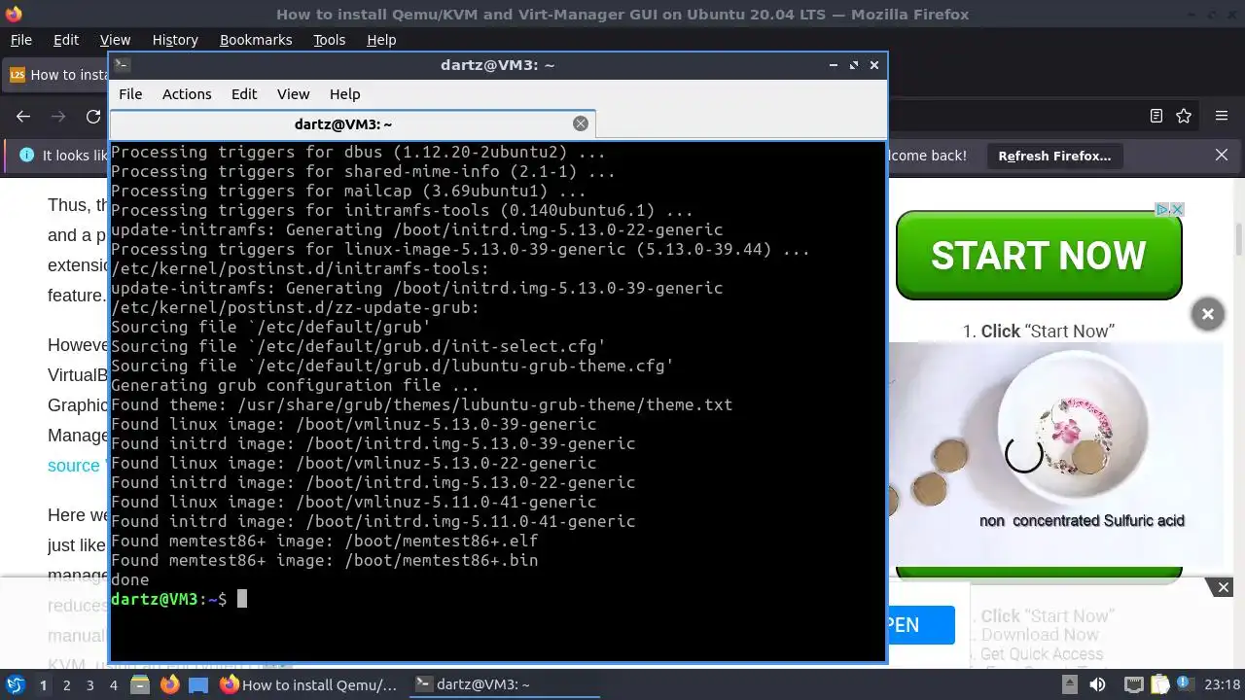Click the sulfuric acid video thumbnail
The image size is (1245, 700).
[1056, 454]
